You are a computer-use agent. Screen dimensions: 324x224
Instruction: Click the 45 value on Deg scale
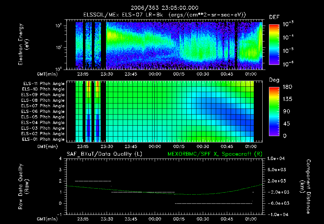click(x=286, y=124)
